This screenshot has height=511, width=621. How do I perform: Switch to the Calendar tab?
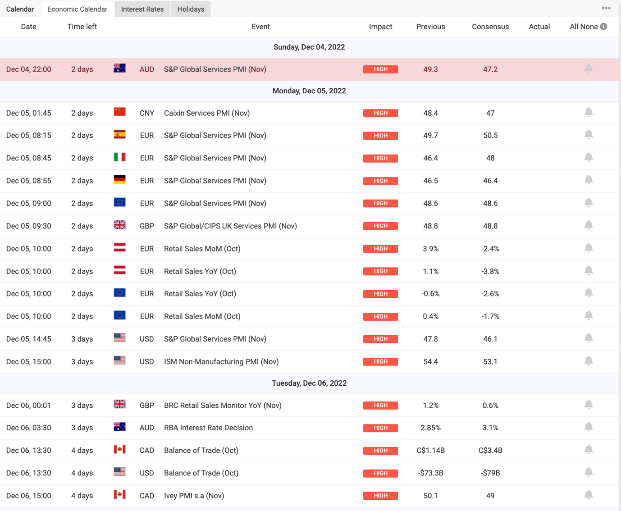tap(20, 9)
